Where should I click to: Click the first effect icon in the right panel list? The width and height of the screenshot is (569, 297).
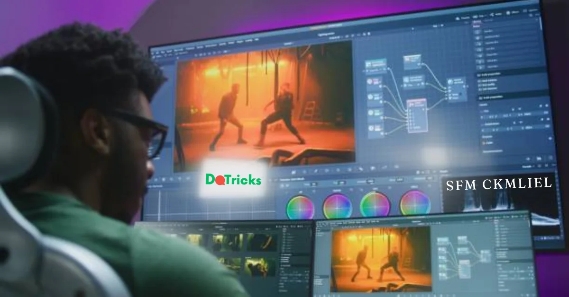point(477,32)
